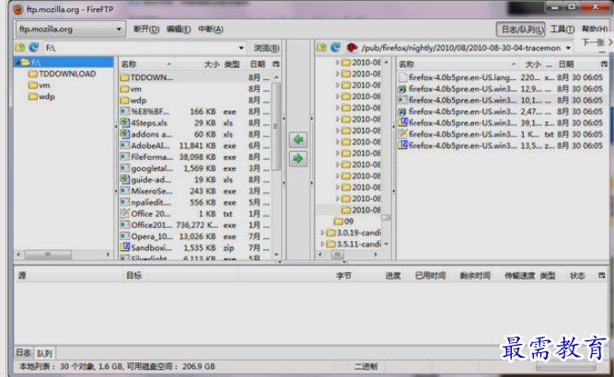Screen dimensions: 614x377
Task: Toggle local name column sort arrow
Action: [x=168, y=64]
